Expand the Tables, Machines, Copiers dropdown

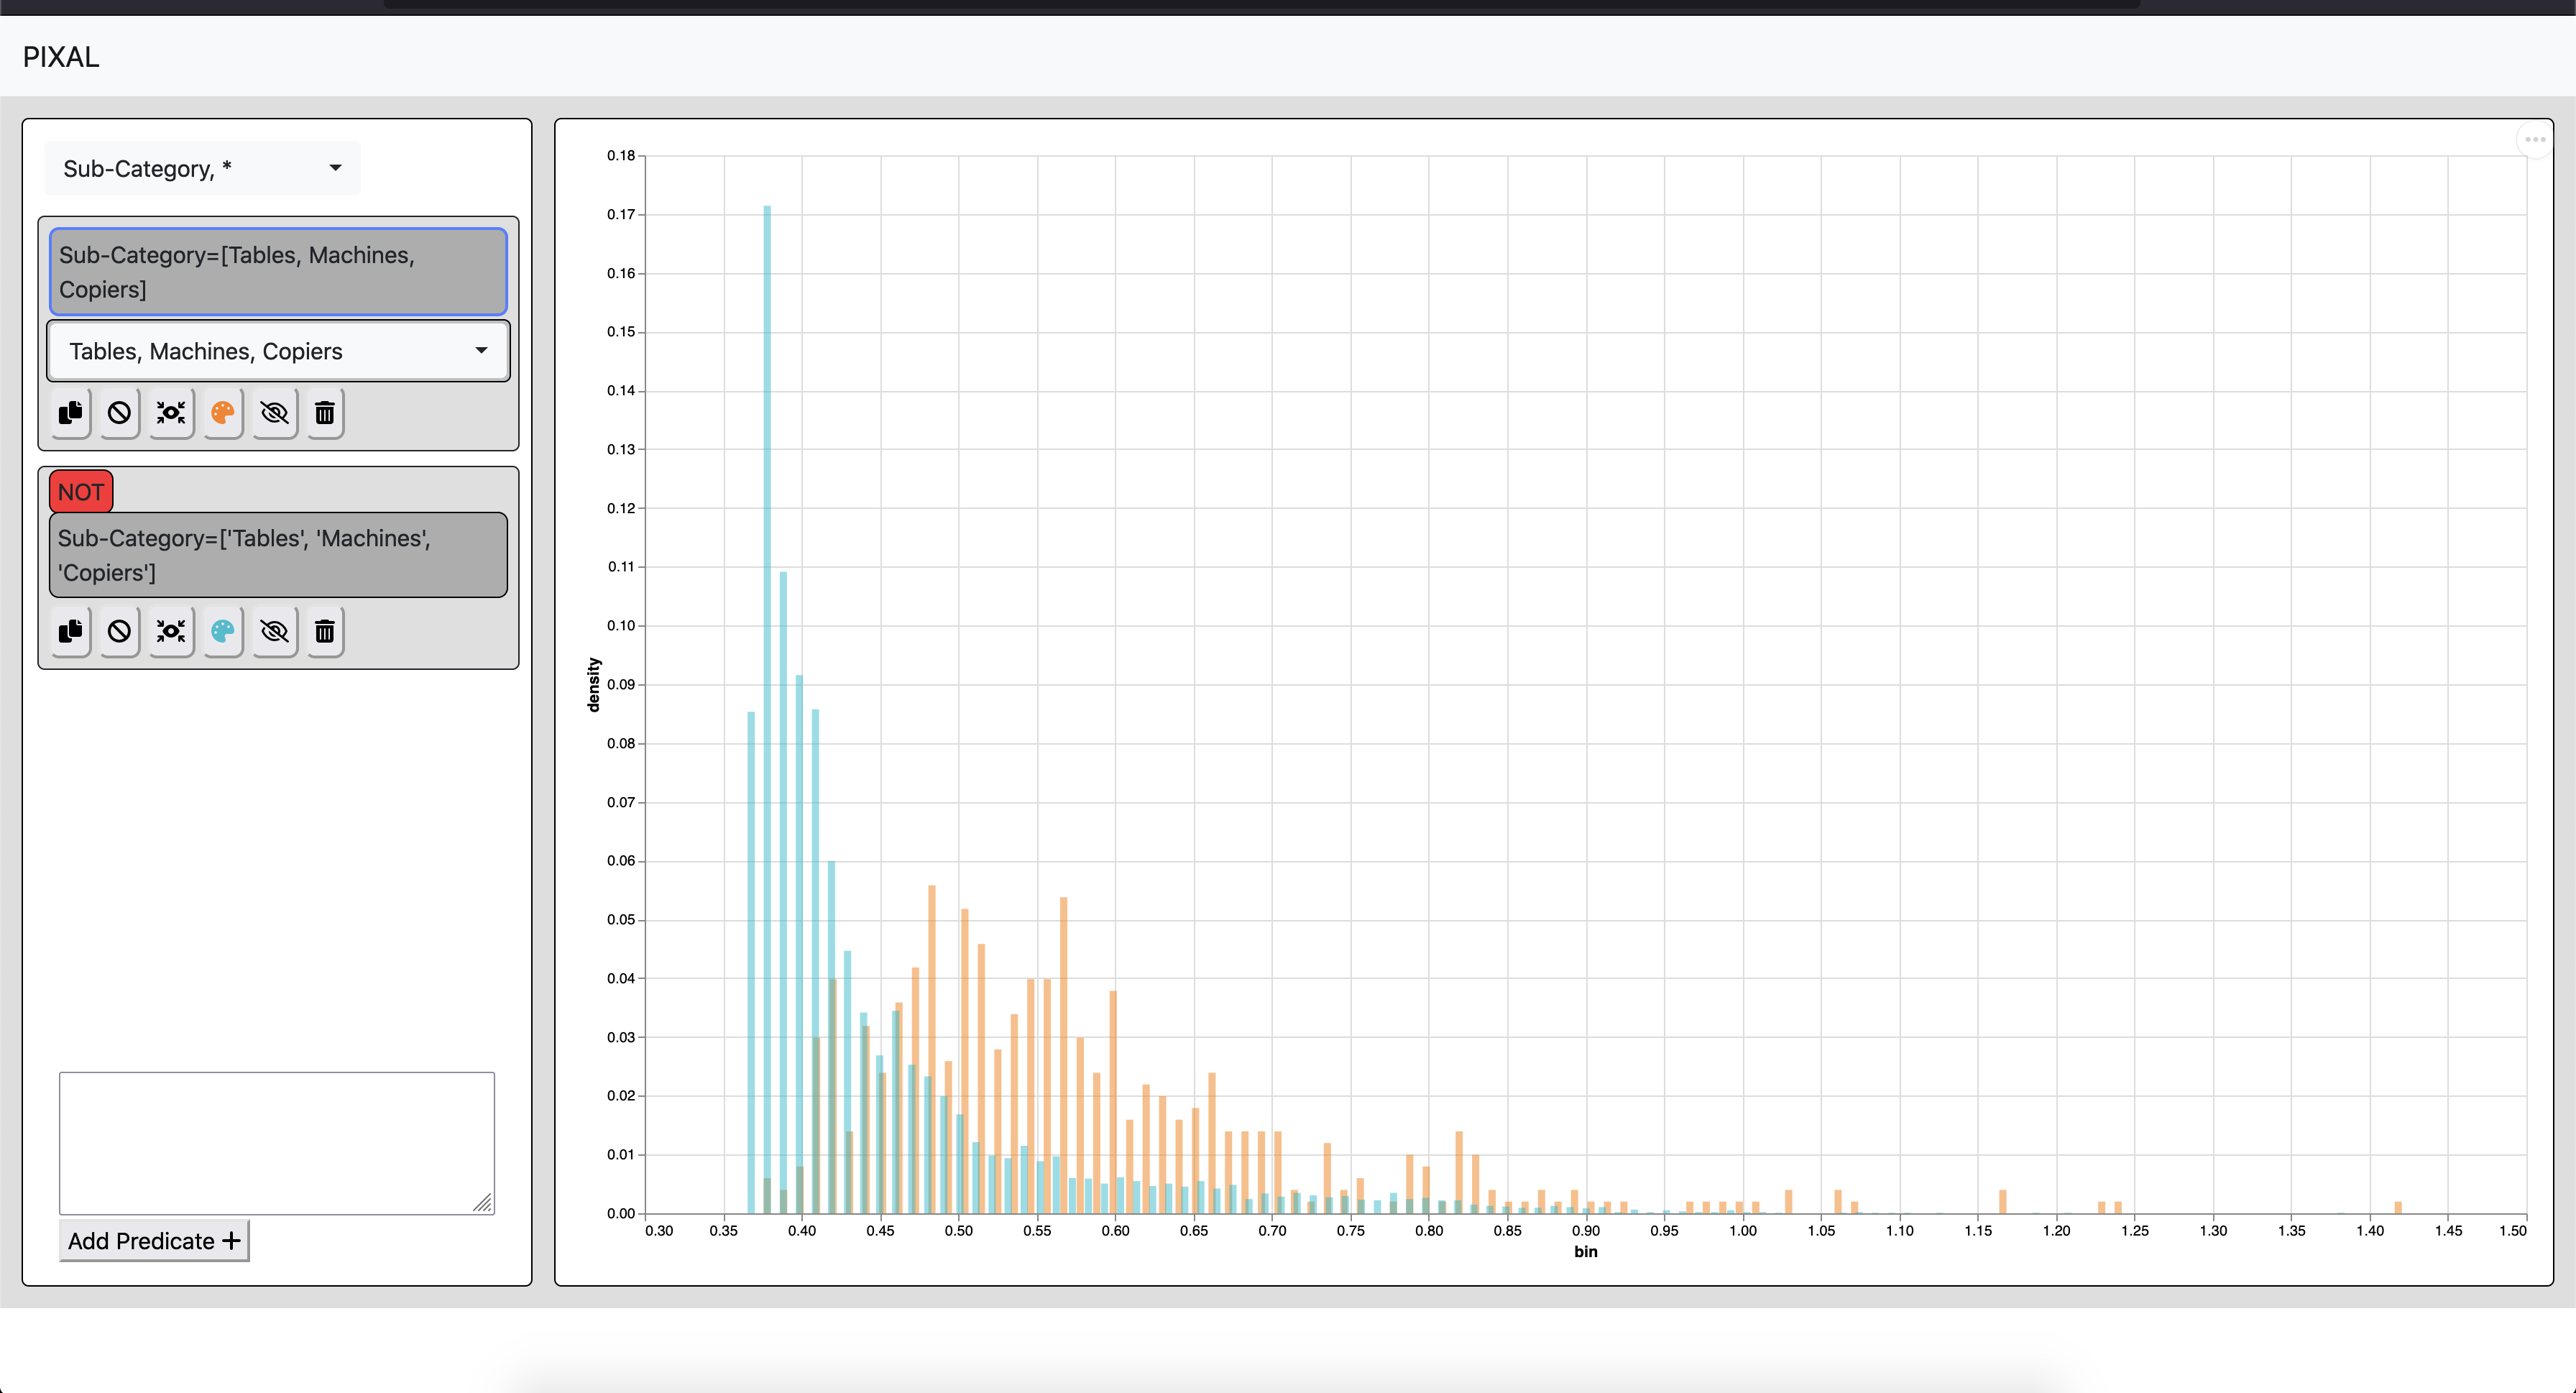278,351
